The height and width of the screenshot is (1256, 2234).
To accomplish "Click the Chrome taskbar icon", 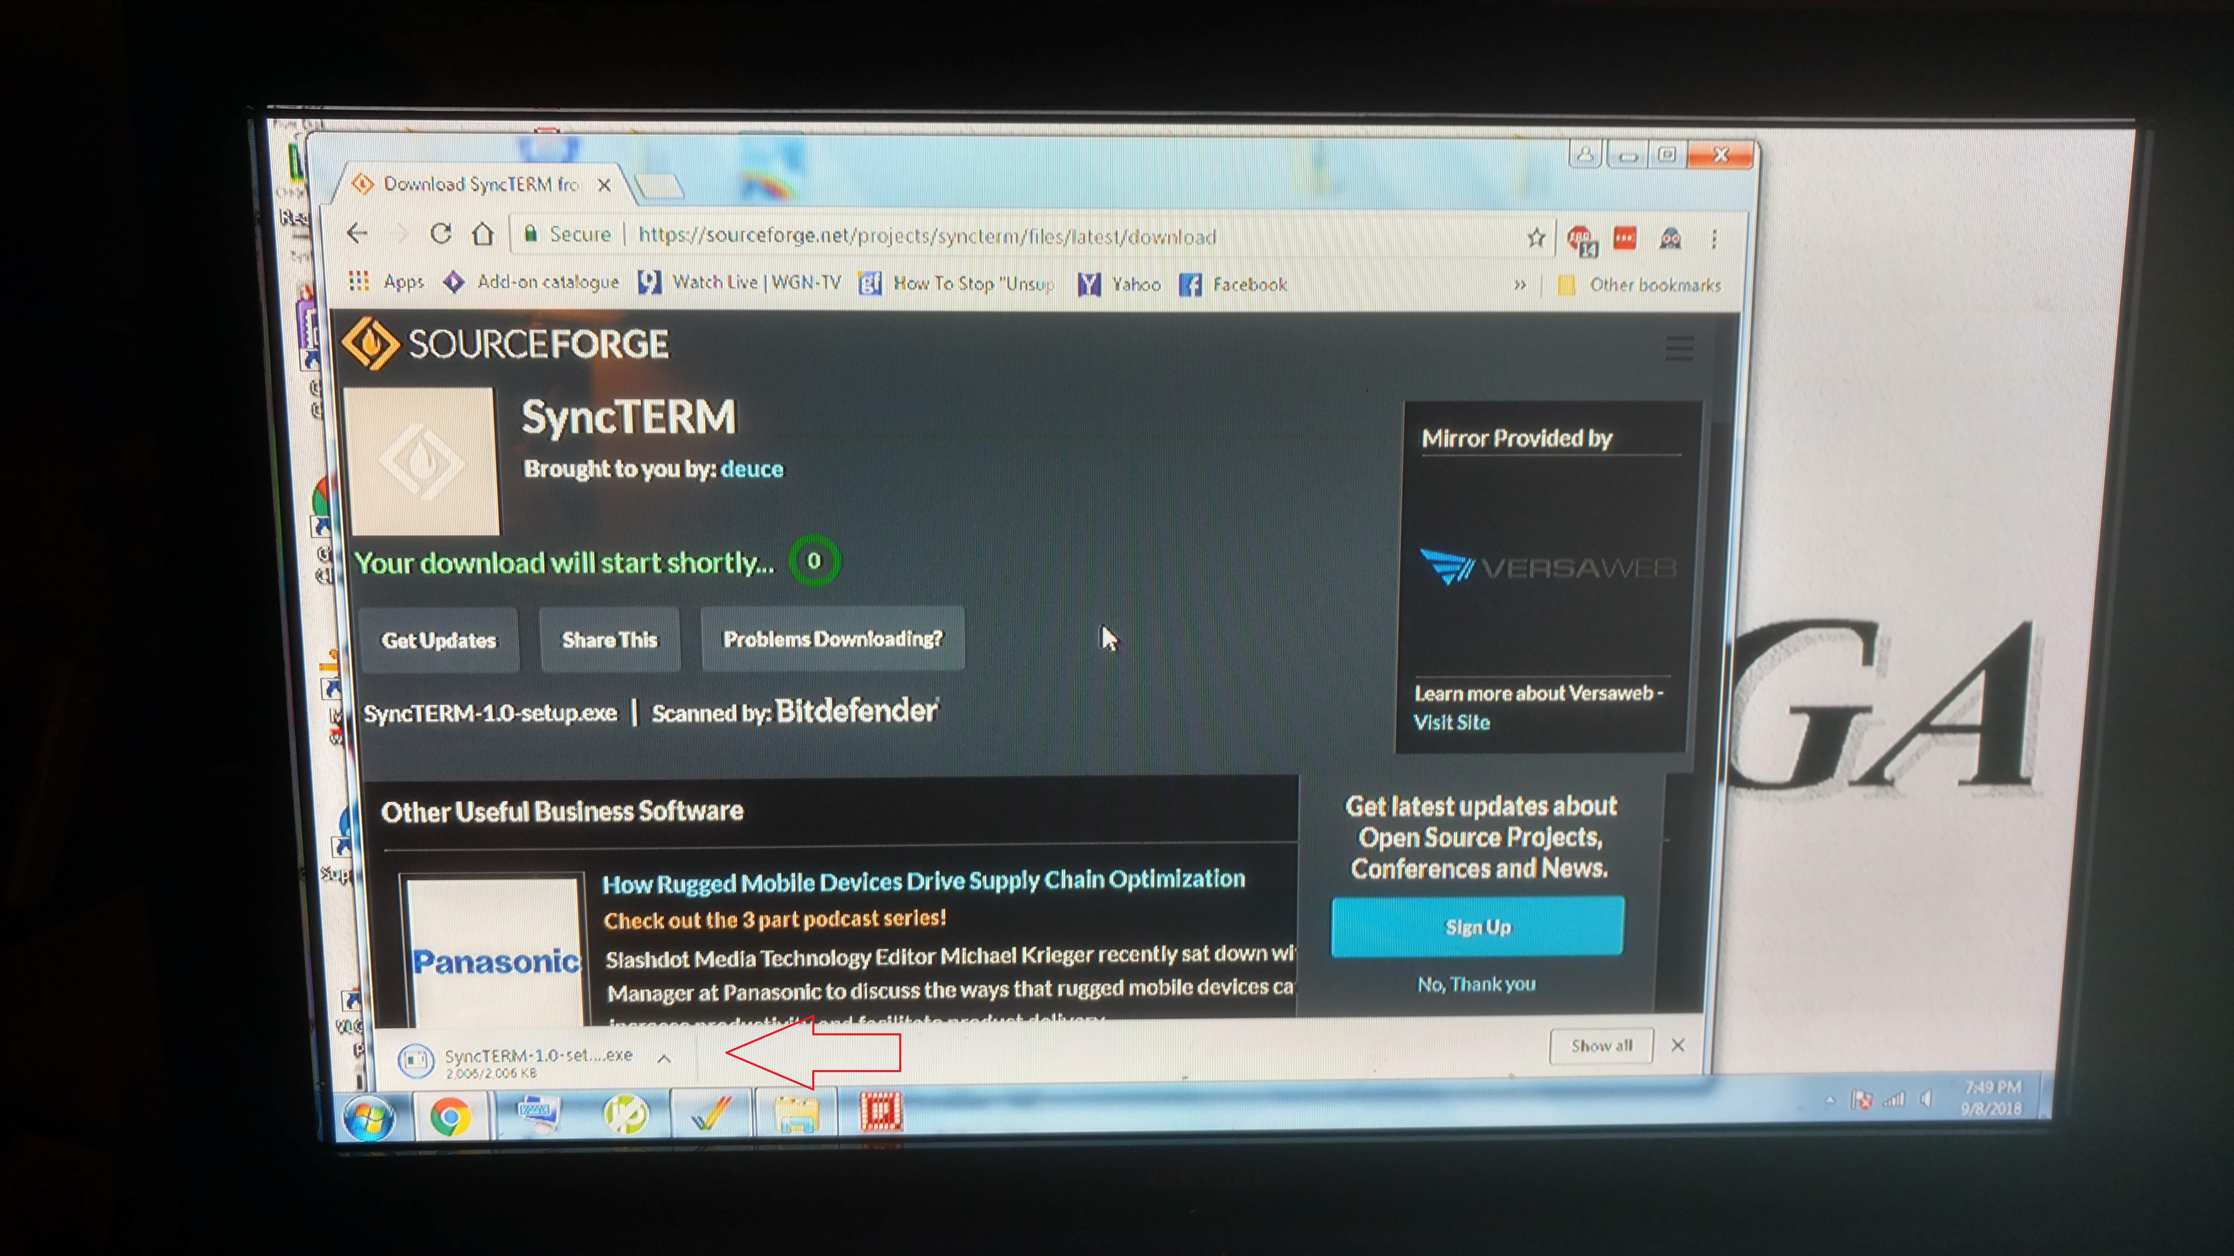I will [x=450, y=1115].
